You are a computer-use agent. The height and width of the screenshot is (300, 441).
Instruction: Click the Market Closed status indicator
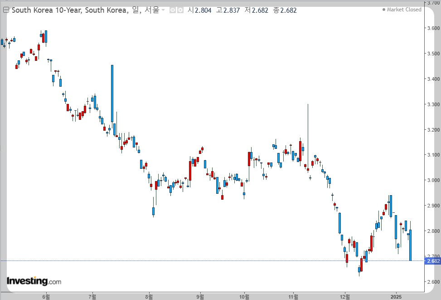tap(402, 10)
